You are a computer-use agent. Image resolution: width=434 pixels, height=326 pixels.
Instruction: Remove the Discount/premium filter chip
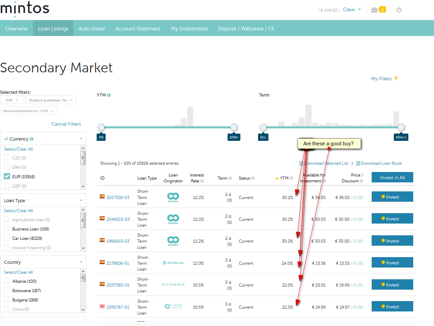[52, 111]
